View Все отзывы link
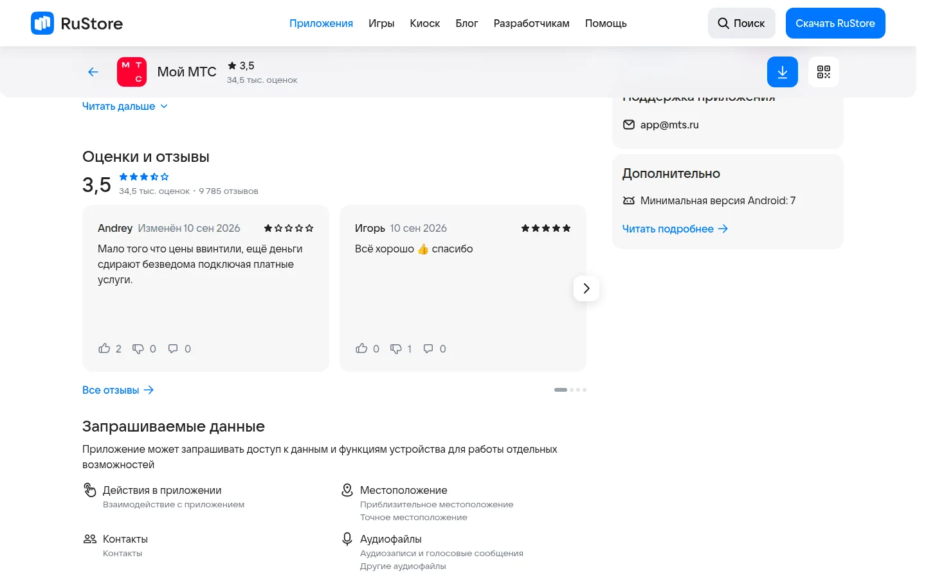This screenshot has height=578, width=926. [118, 390]
